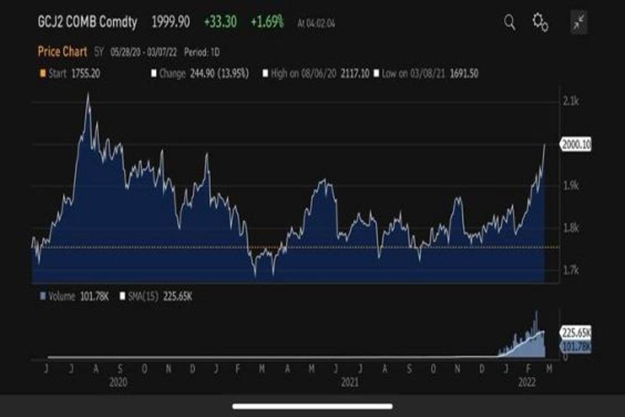The height and width of the screenshot is (417, 625).
Task: Open the search magnifier icon
Action: click(x=509, y=22)
